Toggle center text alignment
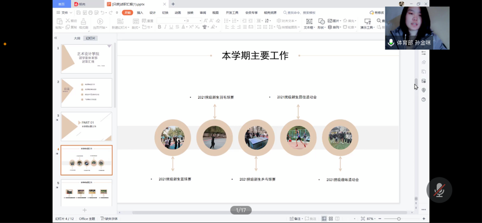 pos(233,27)
